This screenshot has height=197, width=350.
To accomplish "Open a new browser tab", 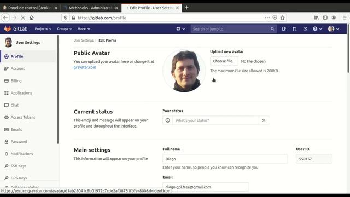I will point(186,8).
